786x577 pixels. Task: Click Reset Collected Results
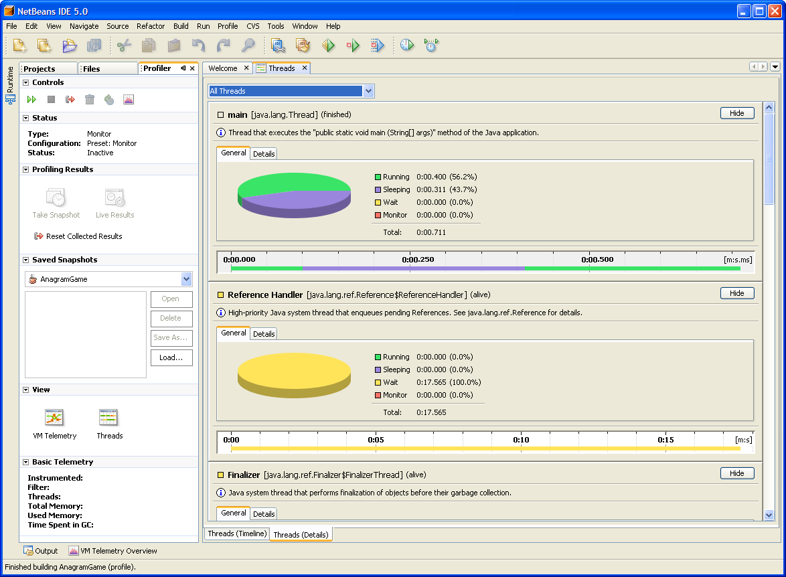tap(78, 236)
